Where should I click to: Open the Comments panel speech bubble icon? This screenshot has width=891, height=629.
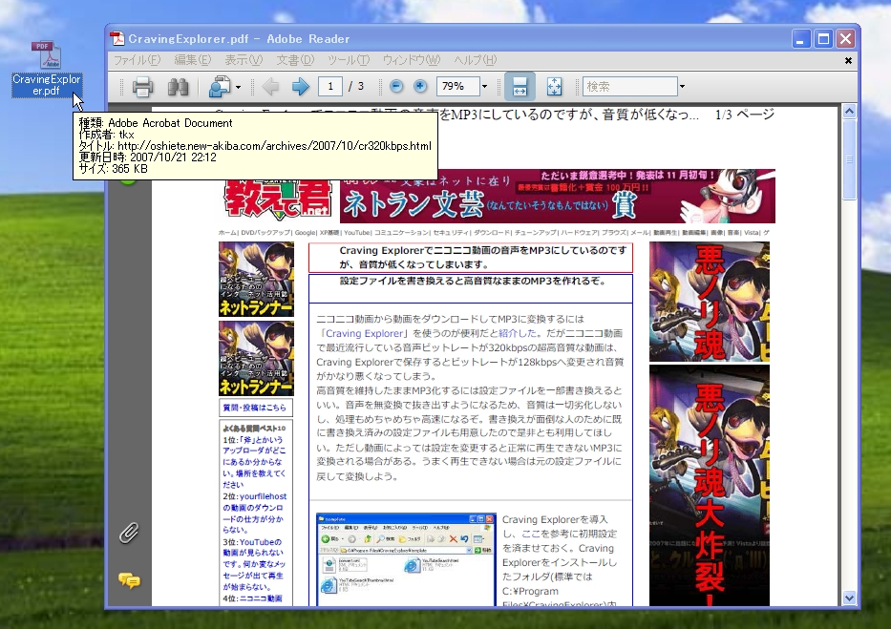coord(129,580)
